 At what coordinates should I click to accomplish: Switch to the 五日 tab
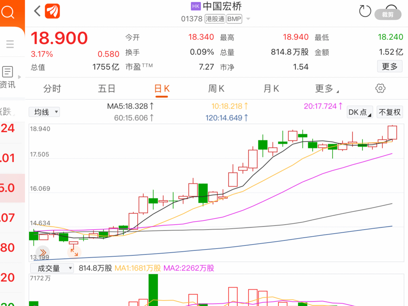pos(107,89)
